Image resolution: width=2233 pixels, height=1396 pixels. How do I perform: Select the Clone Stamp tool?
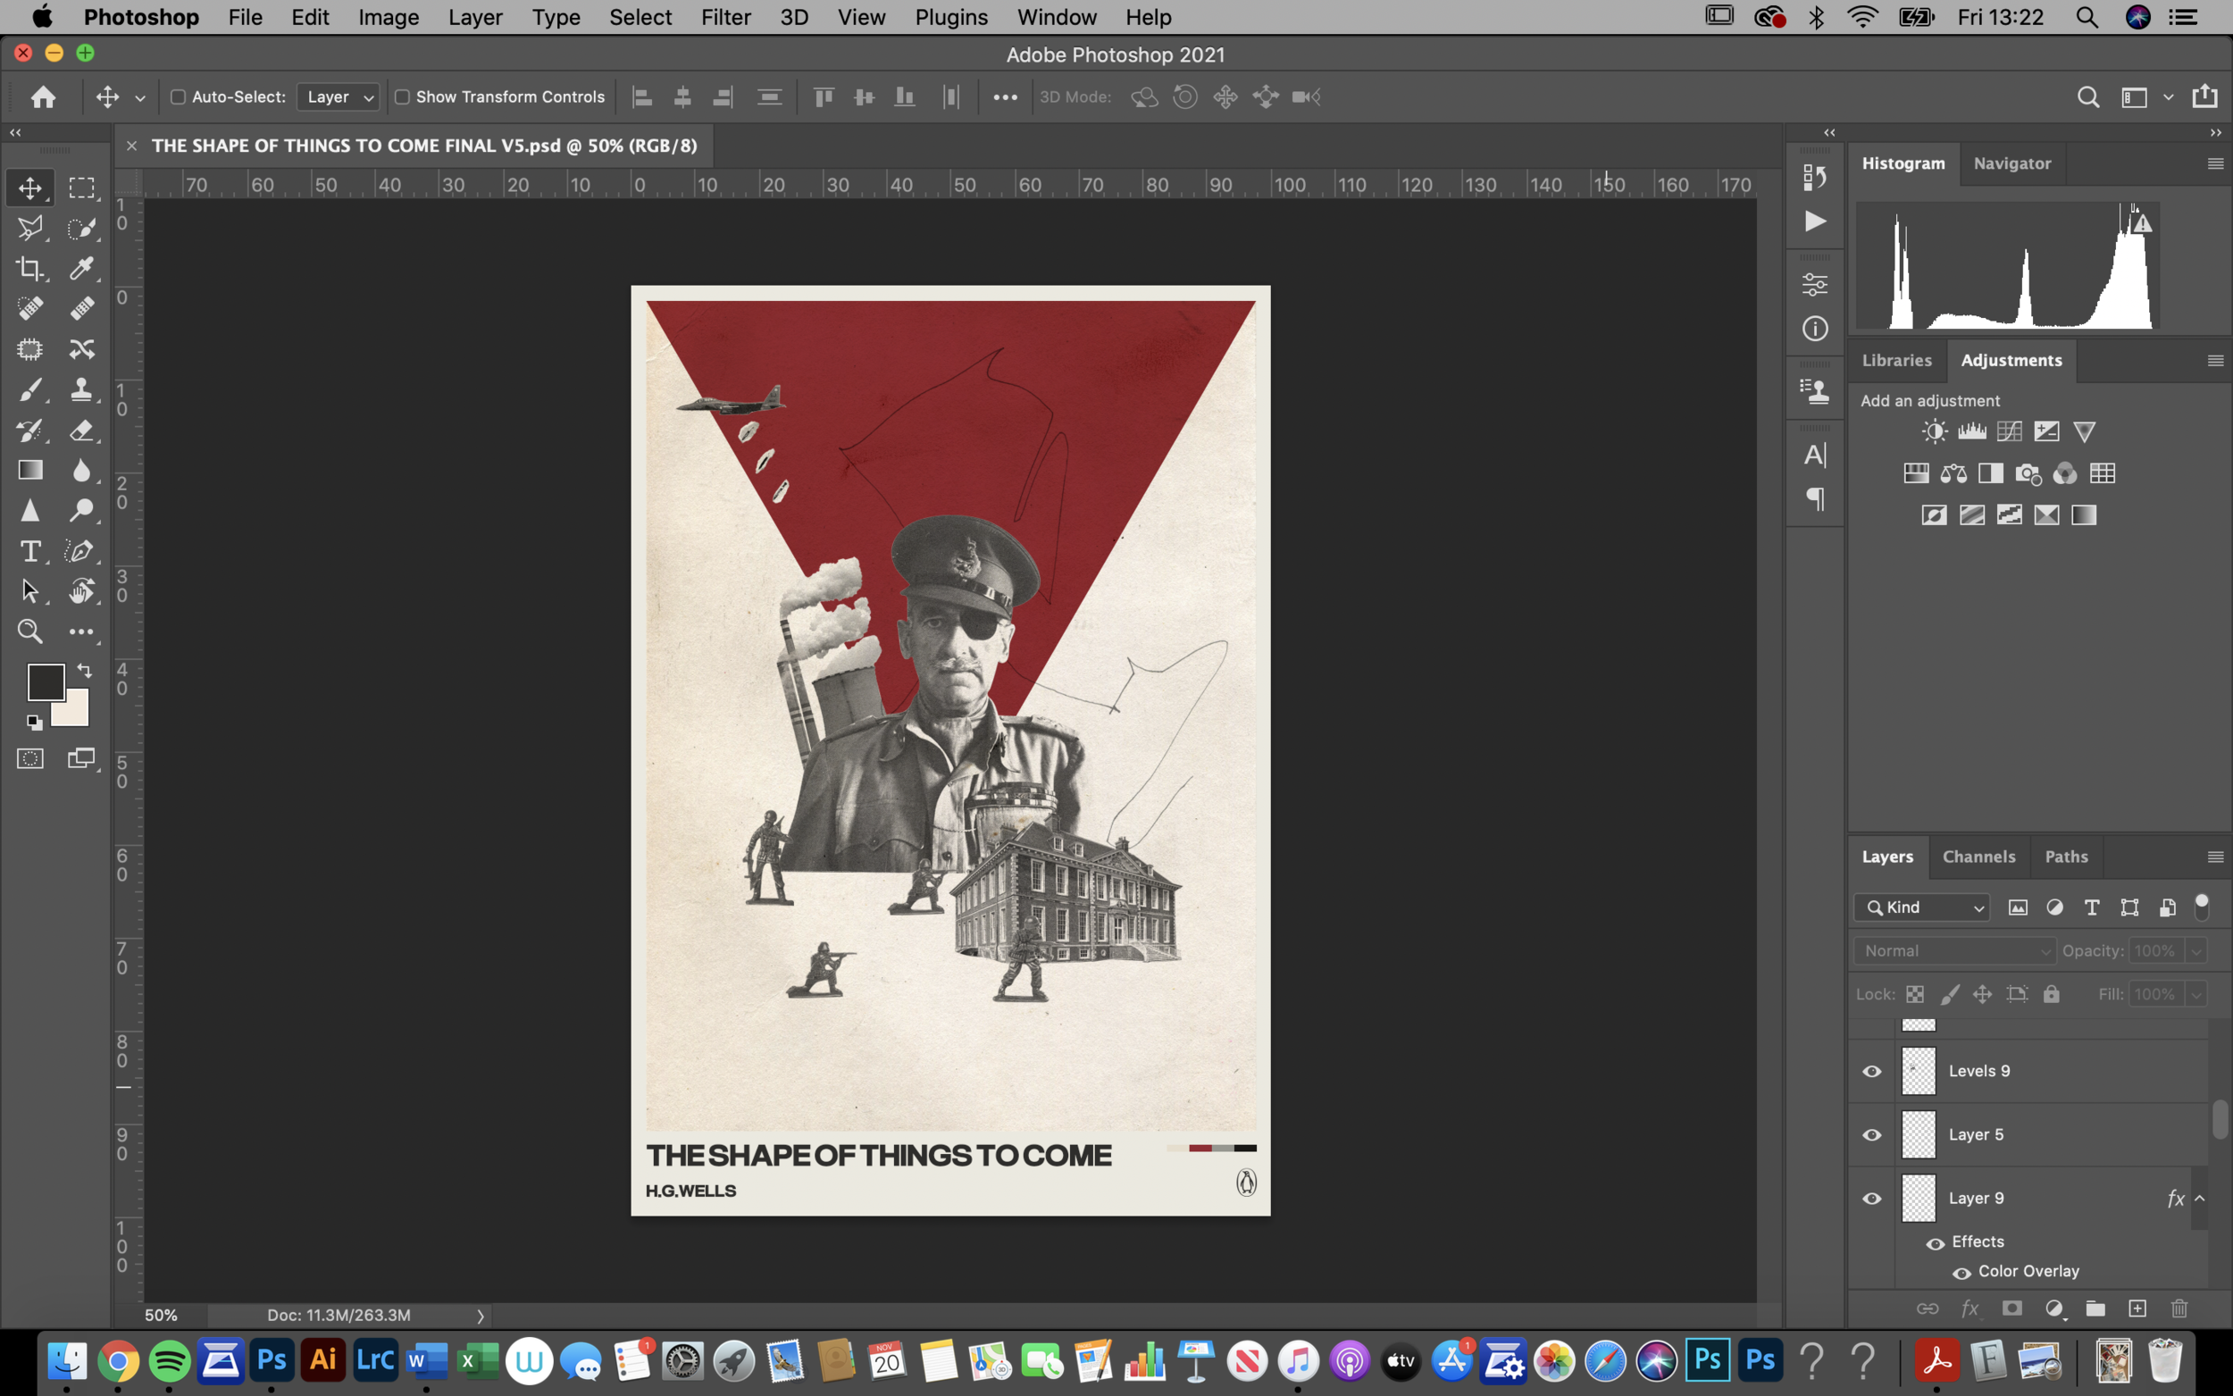coord(81,389)
